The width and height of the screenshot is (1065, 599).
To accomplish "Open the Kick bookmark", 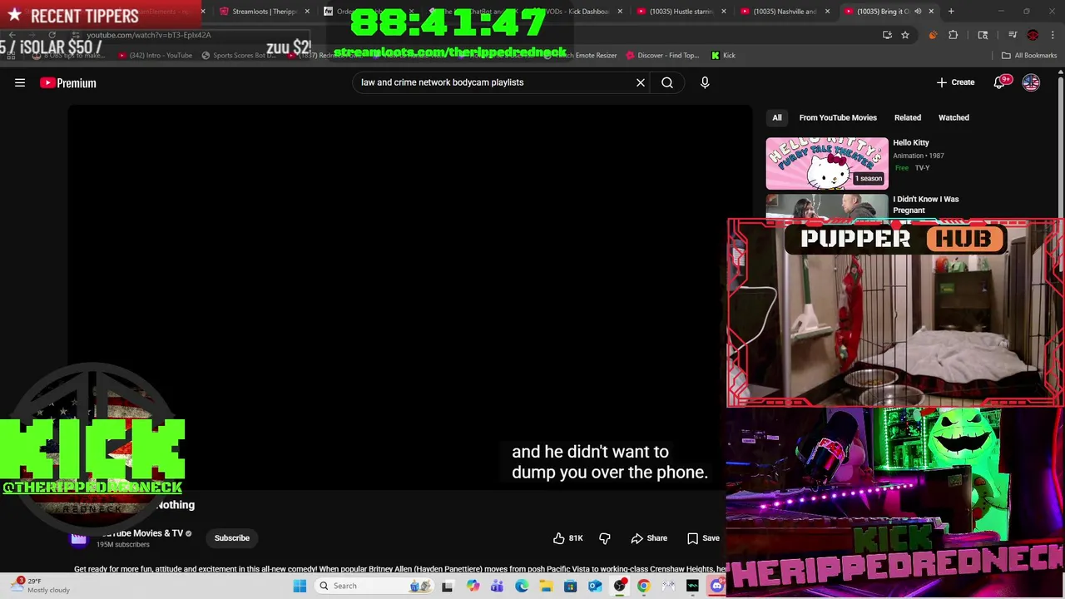I will click(723, 56).
